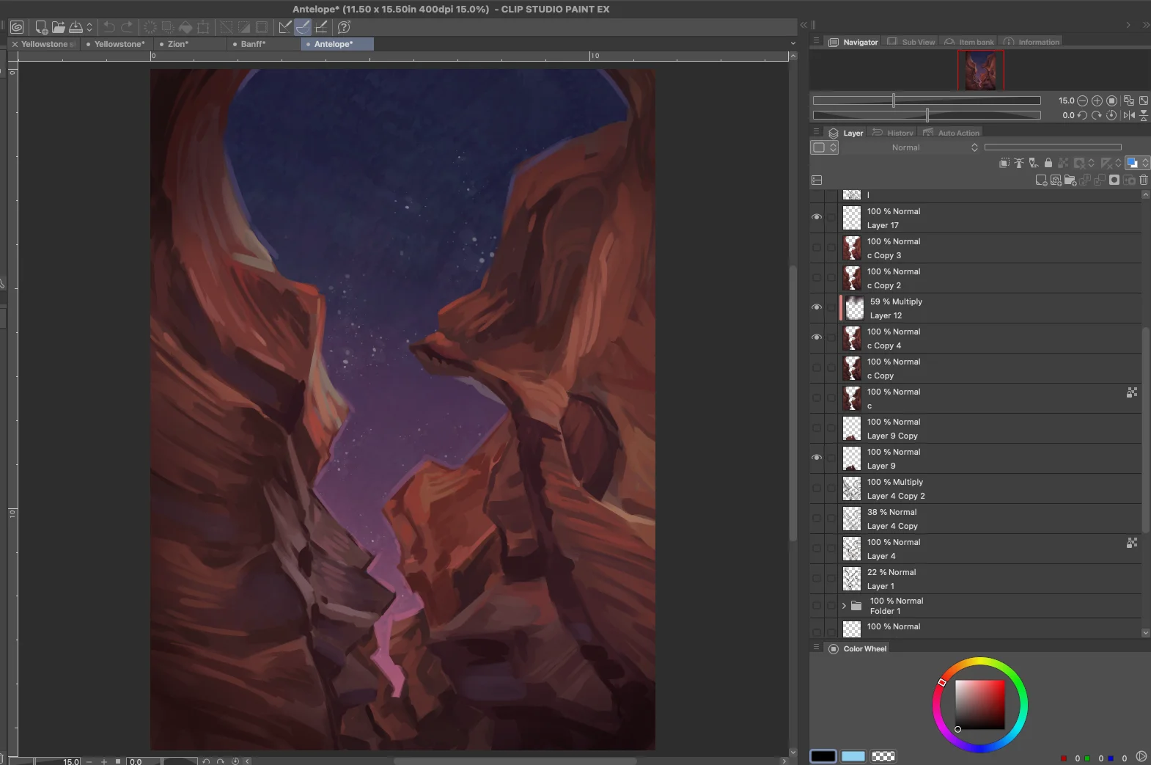
Task: Select the transparent color swatch
Action: pos(883,756)
